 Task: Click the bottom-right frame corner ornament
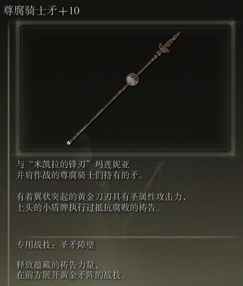232,153
